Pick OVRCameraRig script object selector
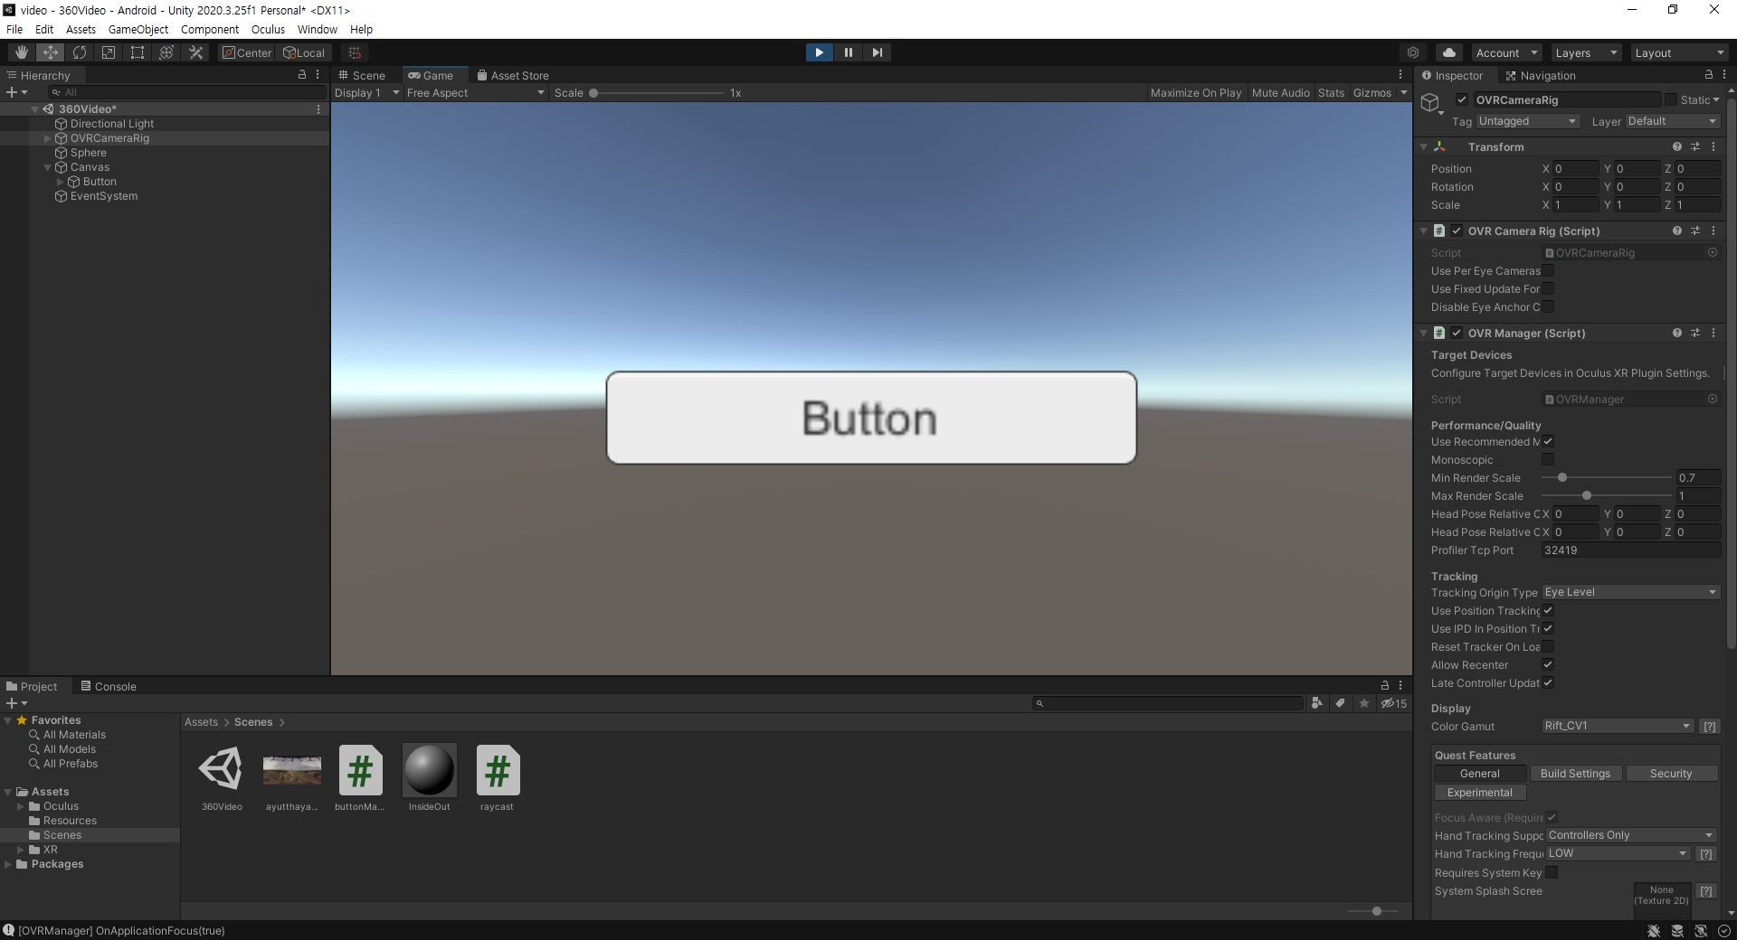 1713,253
